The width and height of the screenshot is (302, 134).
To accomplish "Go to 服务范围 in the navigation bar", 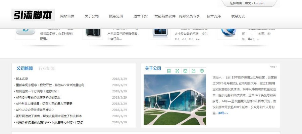I will pos(116,16).
